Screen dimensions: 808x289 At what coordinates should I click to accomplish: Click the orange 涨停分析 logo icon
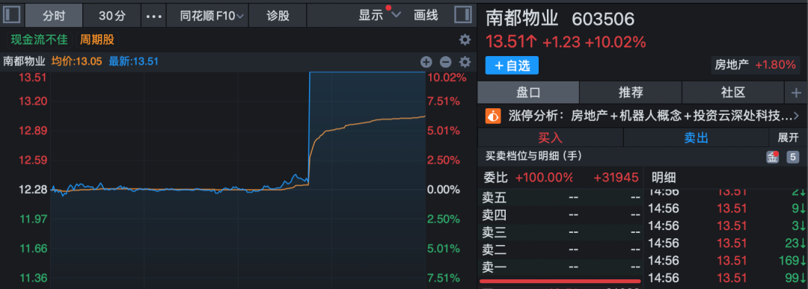[x=493, y=116]
